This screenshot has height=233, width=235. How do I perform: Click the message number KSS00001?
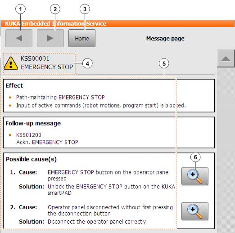[35, 58]
